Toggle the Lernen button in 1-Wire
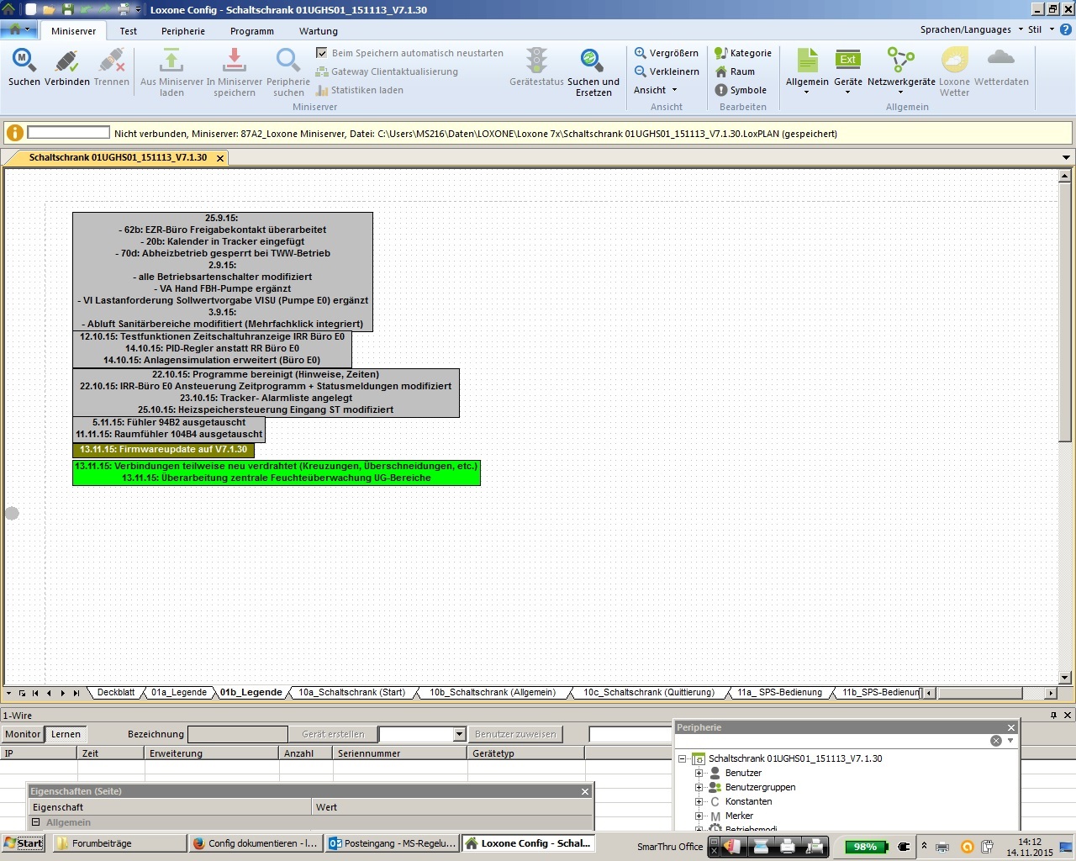The image size is (1076, 861). (x=66, y=734)
